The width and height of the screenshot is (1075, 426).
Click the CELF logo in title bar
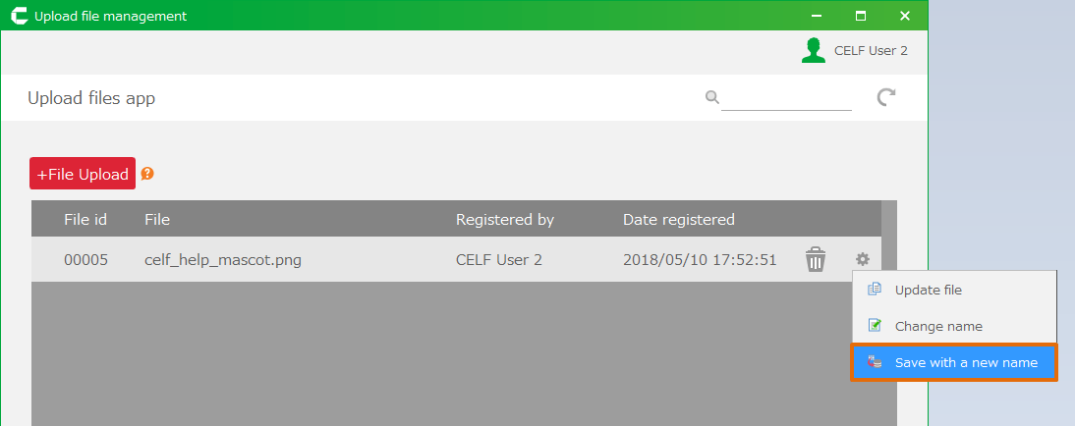point(18,16)
